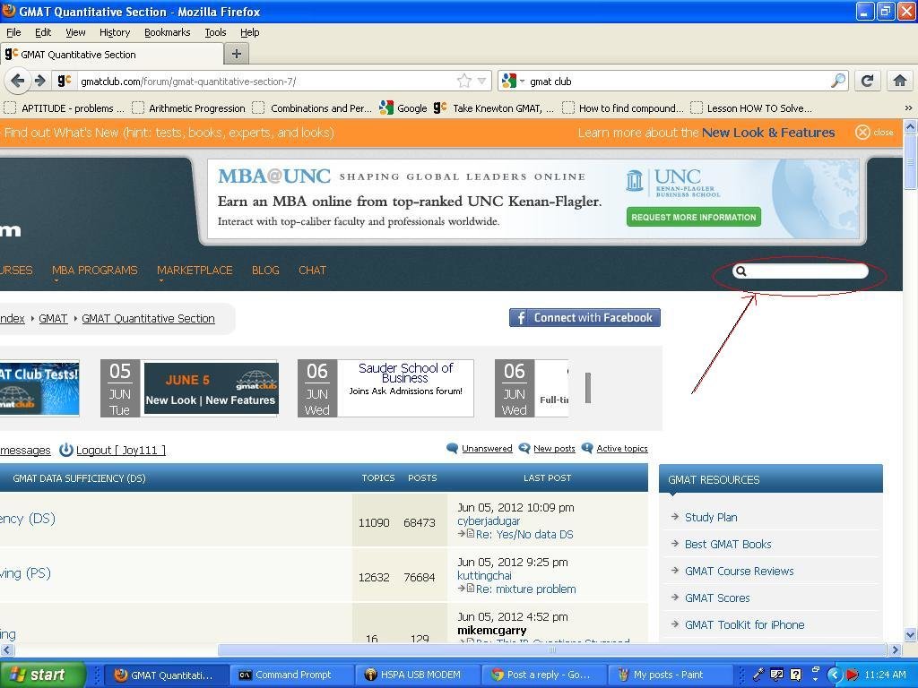This screenshot has width=918, height=688.
Task: Click the Firefox home icon
Action: pyautogui.click(x=900, y=81)
